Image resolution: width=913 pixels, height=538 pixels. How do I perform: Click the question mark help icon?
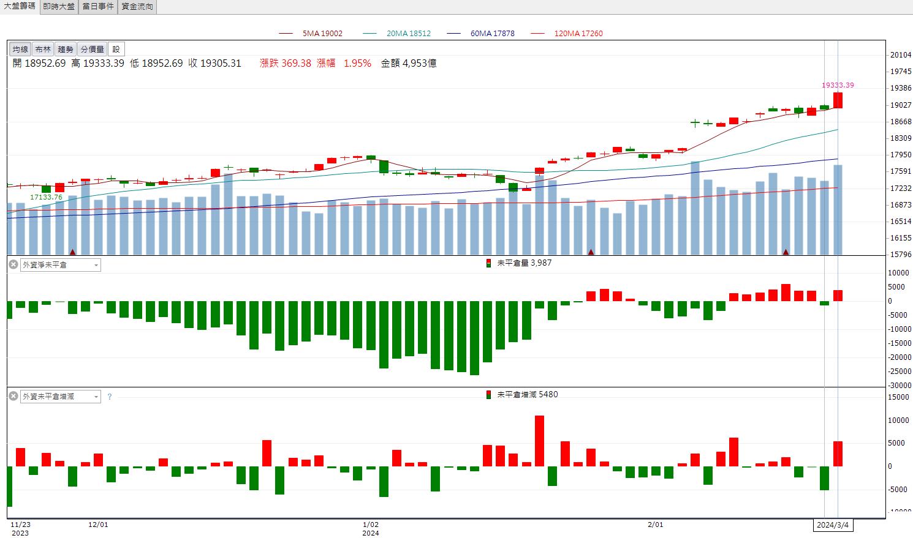click(110, 397)
